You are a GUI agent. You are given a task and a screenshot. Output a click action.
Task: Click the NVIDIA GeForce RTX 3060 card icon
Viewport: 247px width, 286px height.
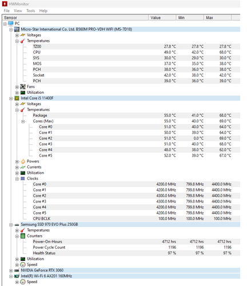[x=17, y=271]
